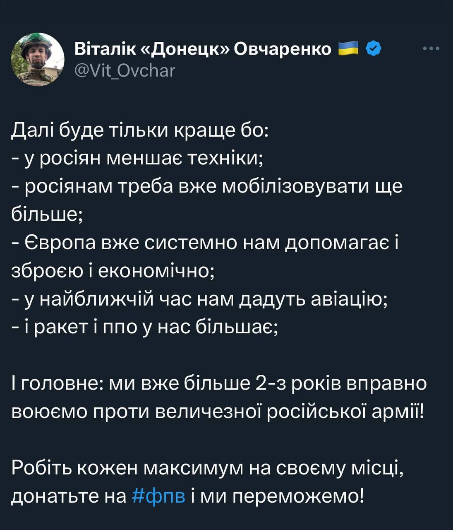Open the three-dot more options menu
Image resolution: width=453 pixels, height=530 pixels.
click(x=431, y=49)
